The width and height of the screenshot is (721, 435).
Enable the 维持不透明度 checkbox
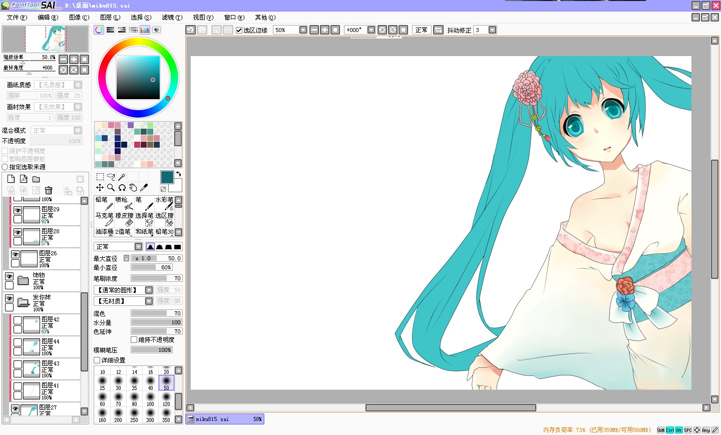click(134, 339)
